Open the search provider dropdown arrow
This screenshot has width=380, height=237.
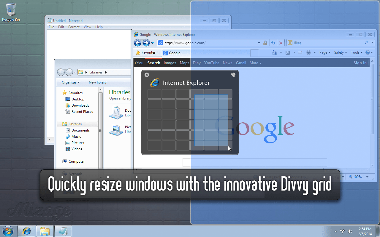(372, 43)
